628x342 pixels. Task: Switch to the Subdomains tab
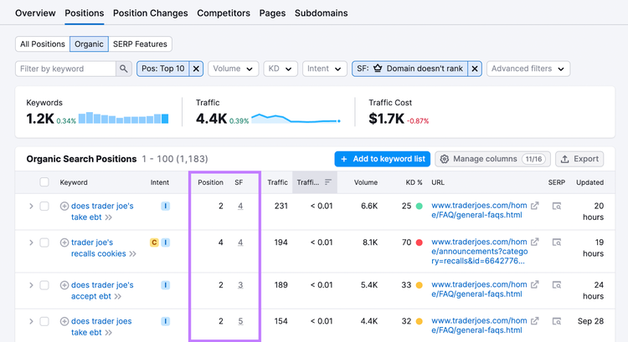pyautogui.click(x=322, y=13)
